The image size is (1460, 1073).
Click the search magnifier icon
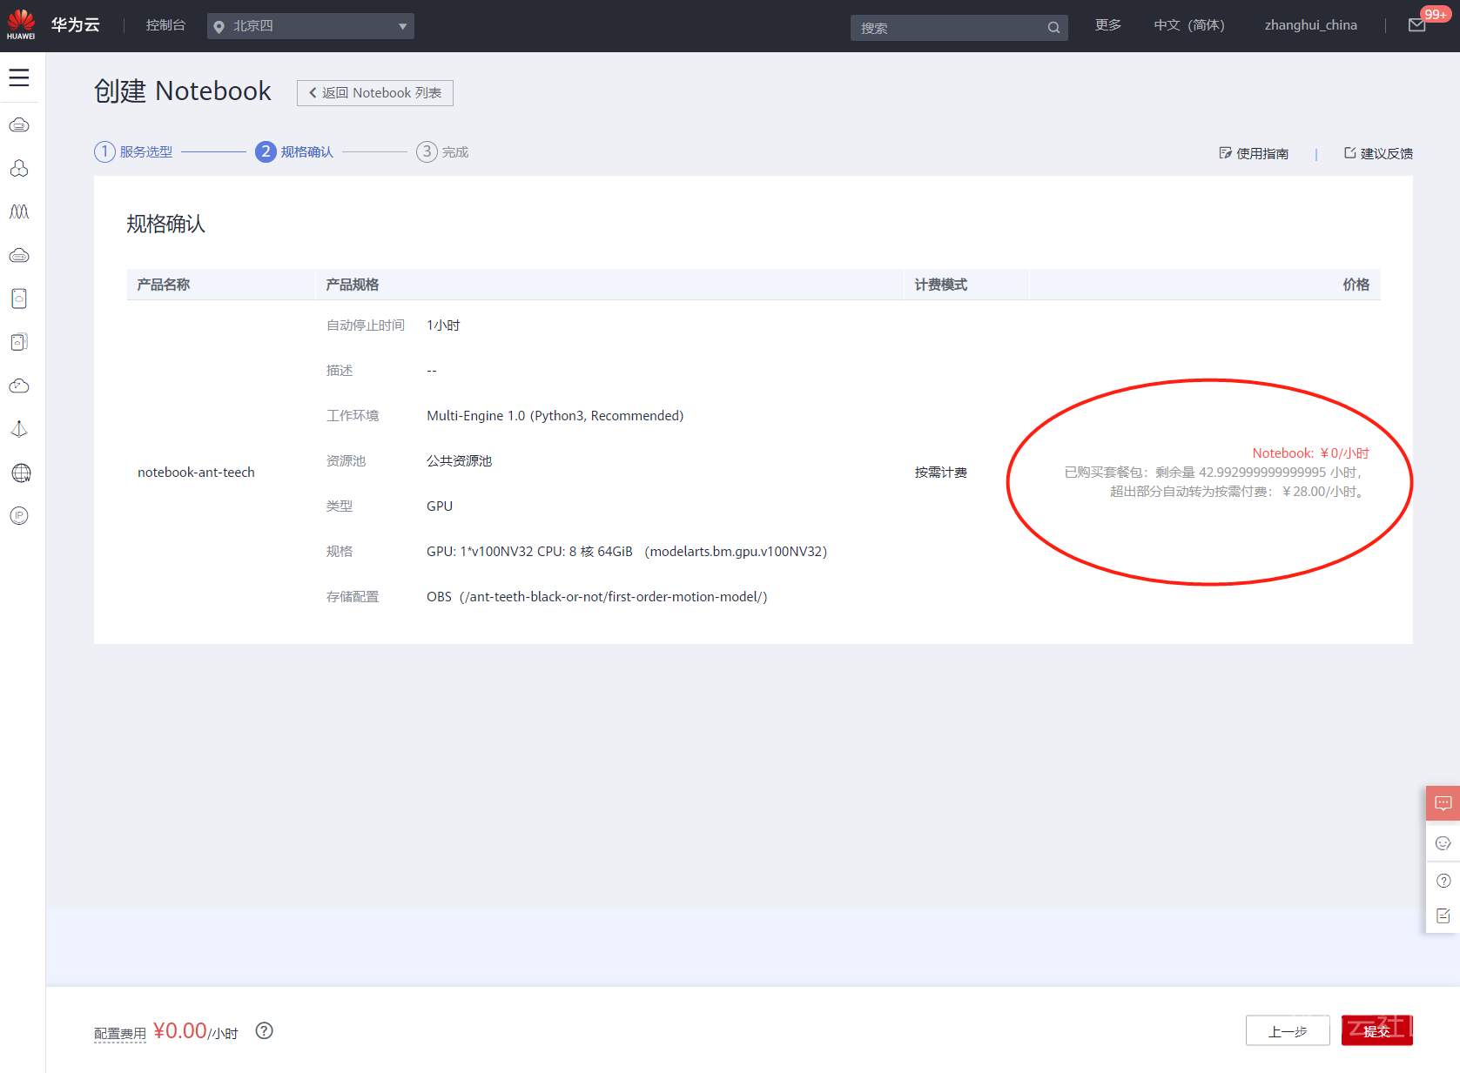[1053, 28]
